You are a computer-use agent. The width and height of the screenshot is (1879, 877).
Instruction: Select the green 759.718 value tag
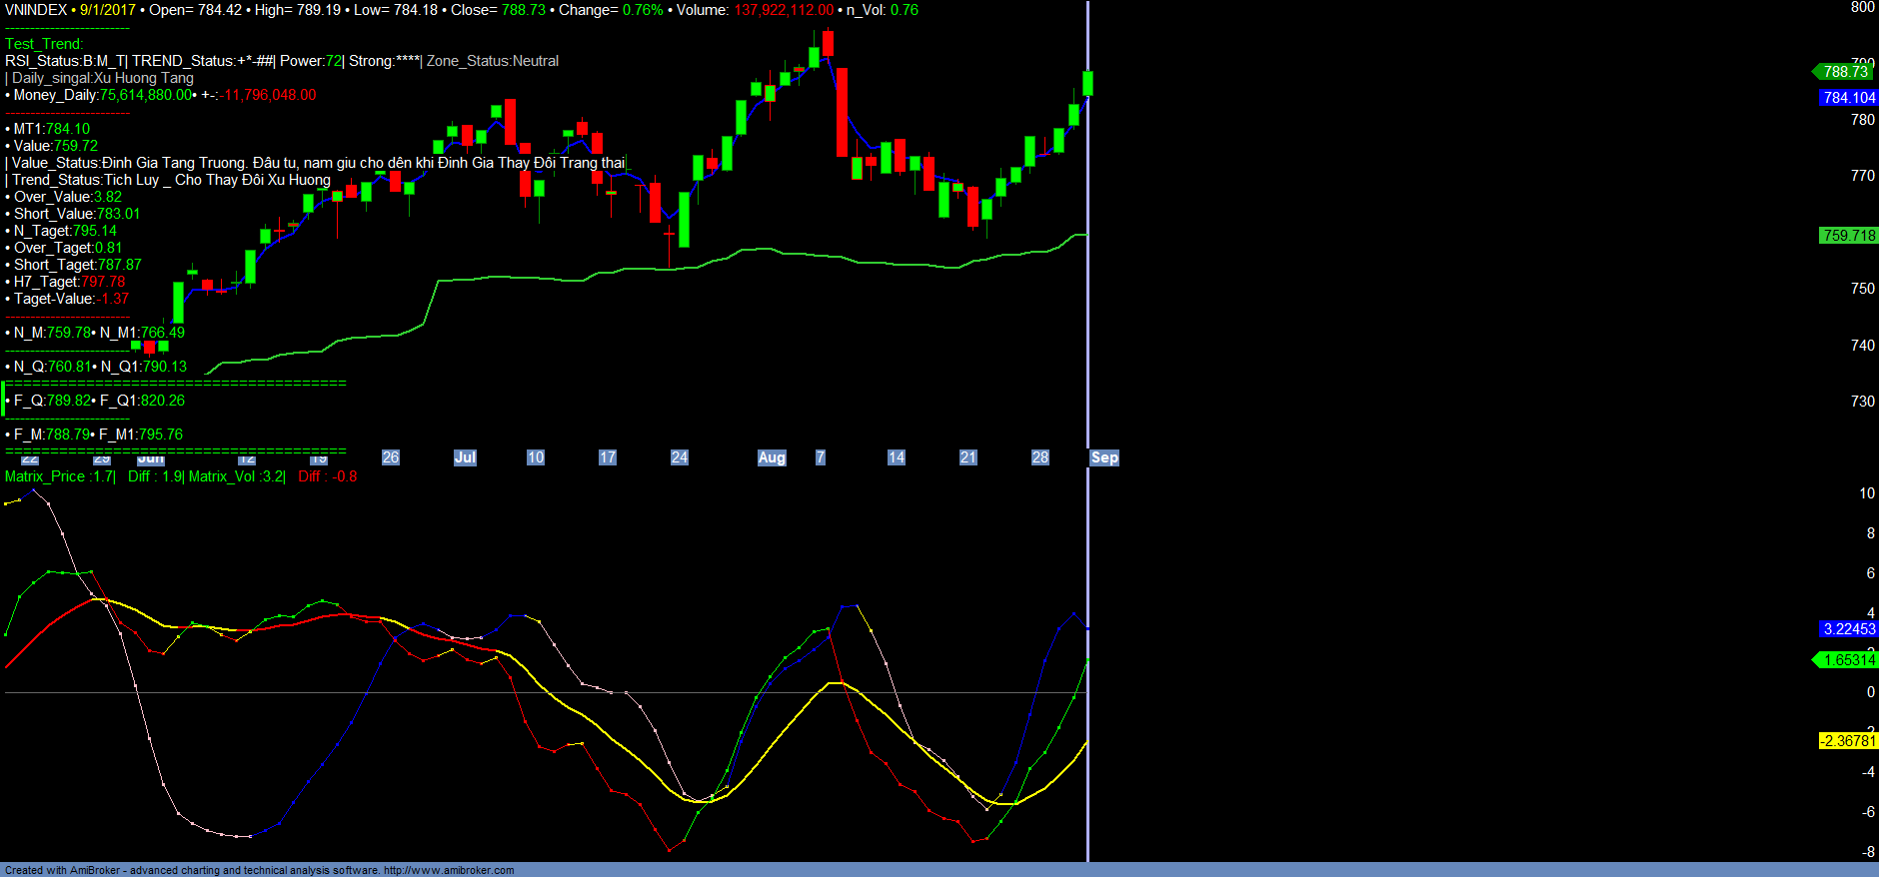click(x=1849, y=236)
